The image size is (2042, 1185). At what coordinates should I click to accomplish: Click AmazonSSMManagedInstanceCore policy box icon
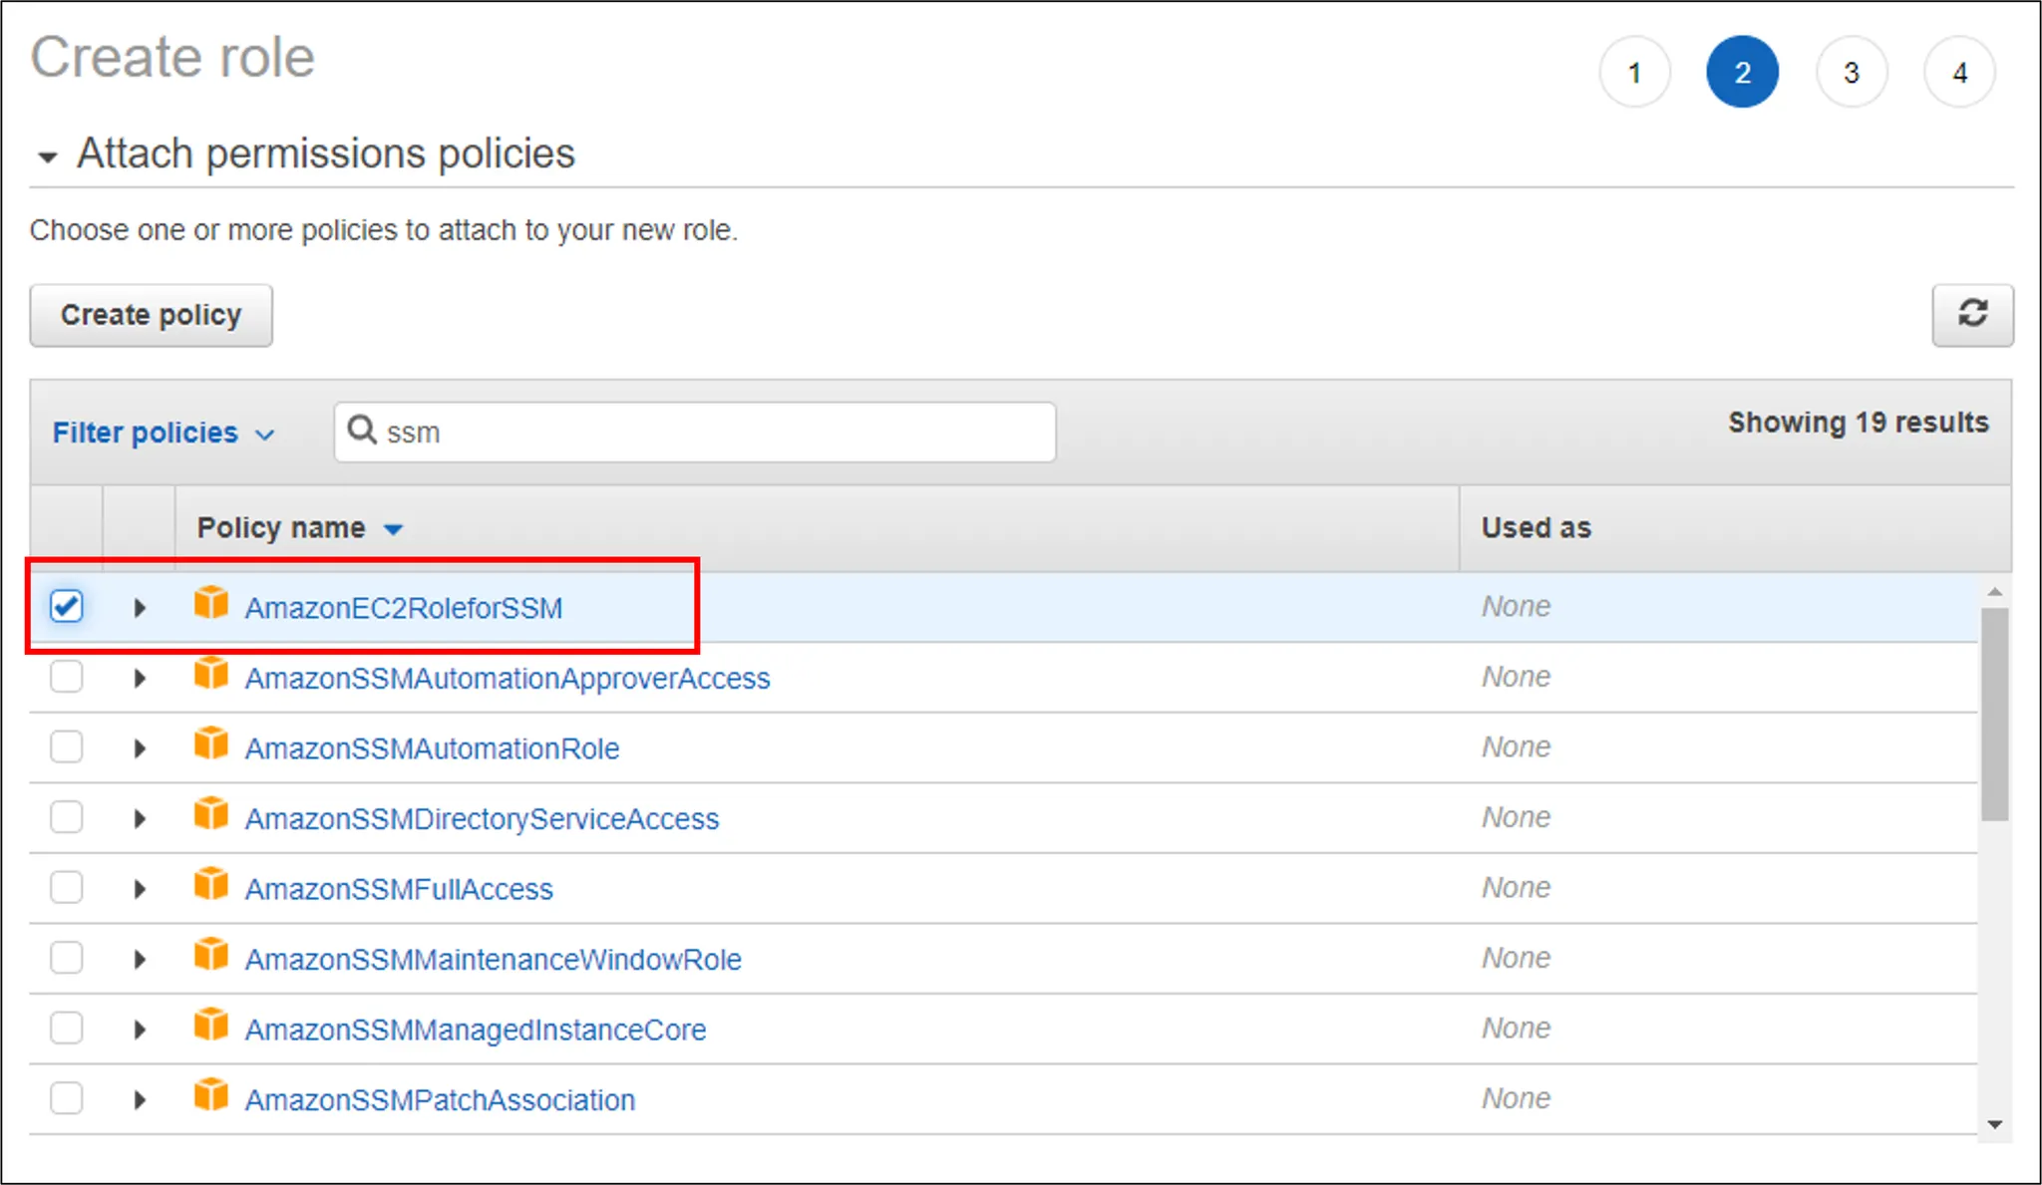pos(211,1026)
